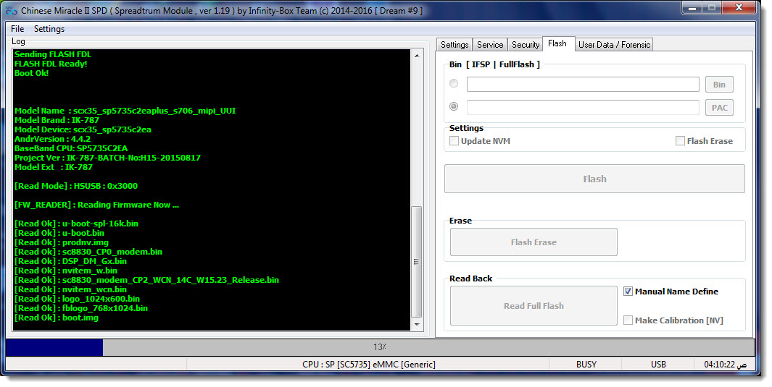The image size is (772, 387).
Task: Click the '[Read Mode] : HSUSB : 0x3000' log line
Action: click(76, 186)
